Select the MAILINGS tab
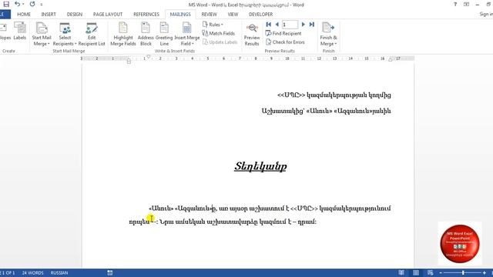Viewport: 493px width, 277px height. tap(180, 15)
